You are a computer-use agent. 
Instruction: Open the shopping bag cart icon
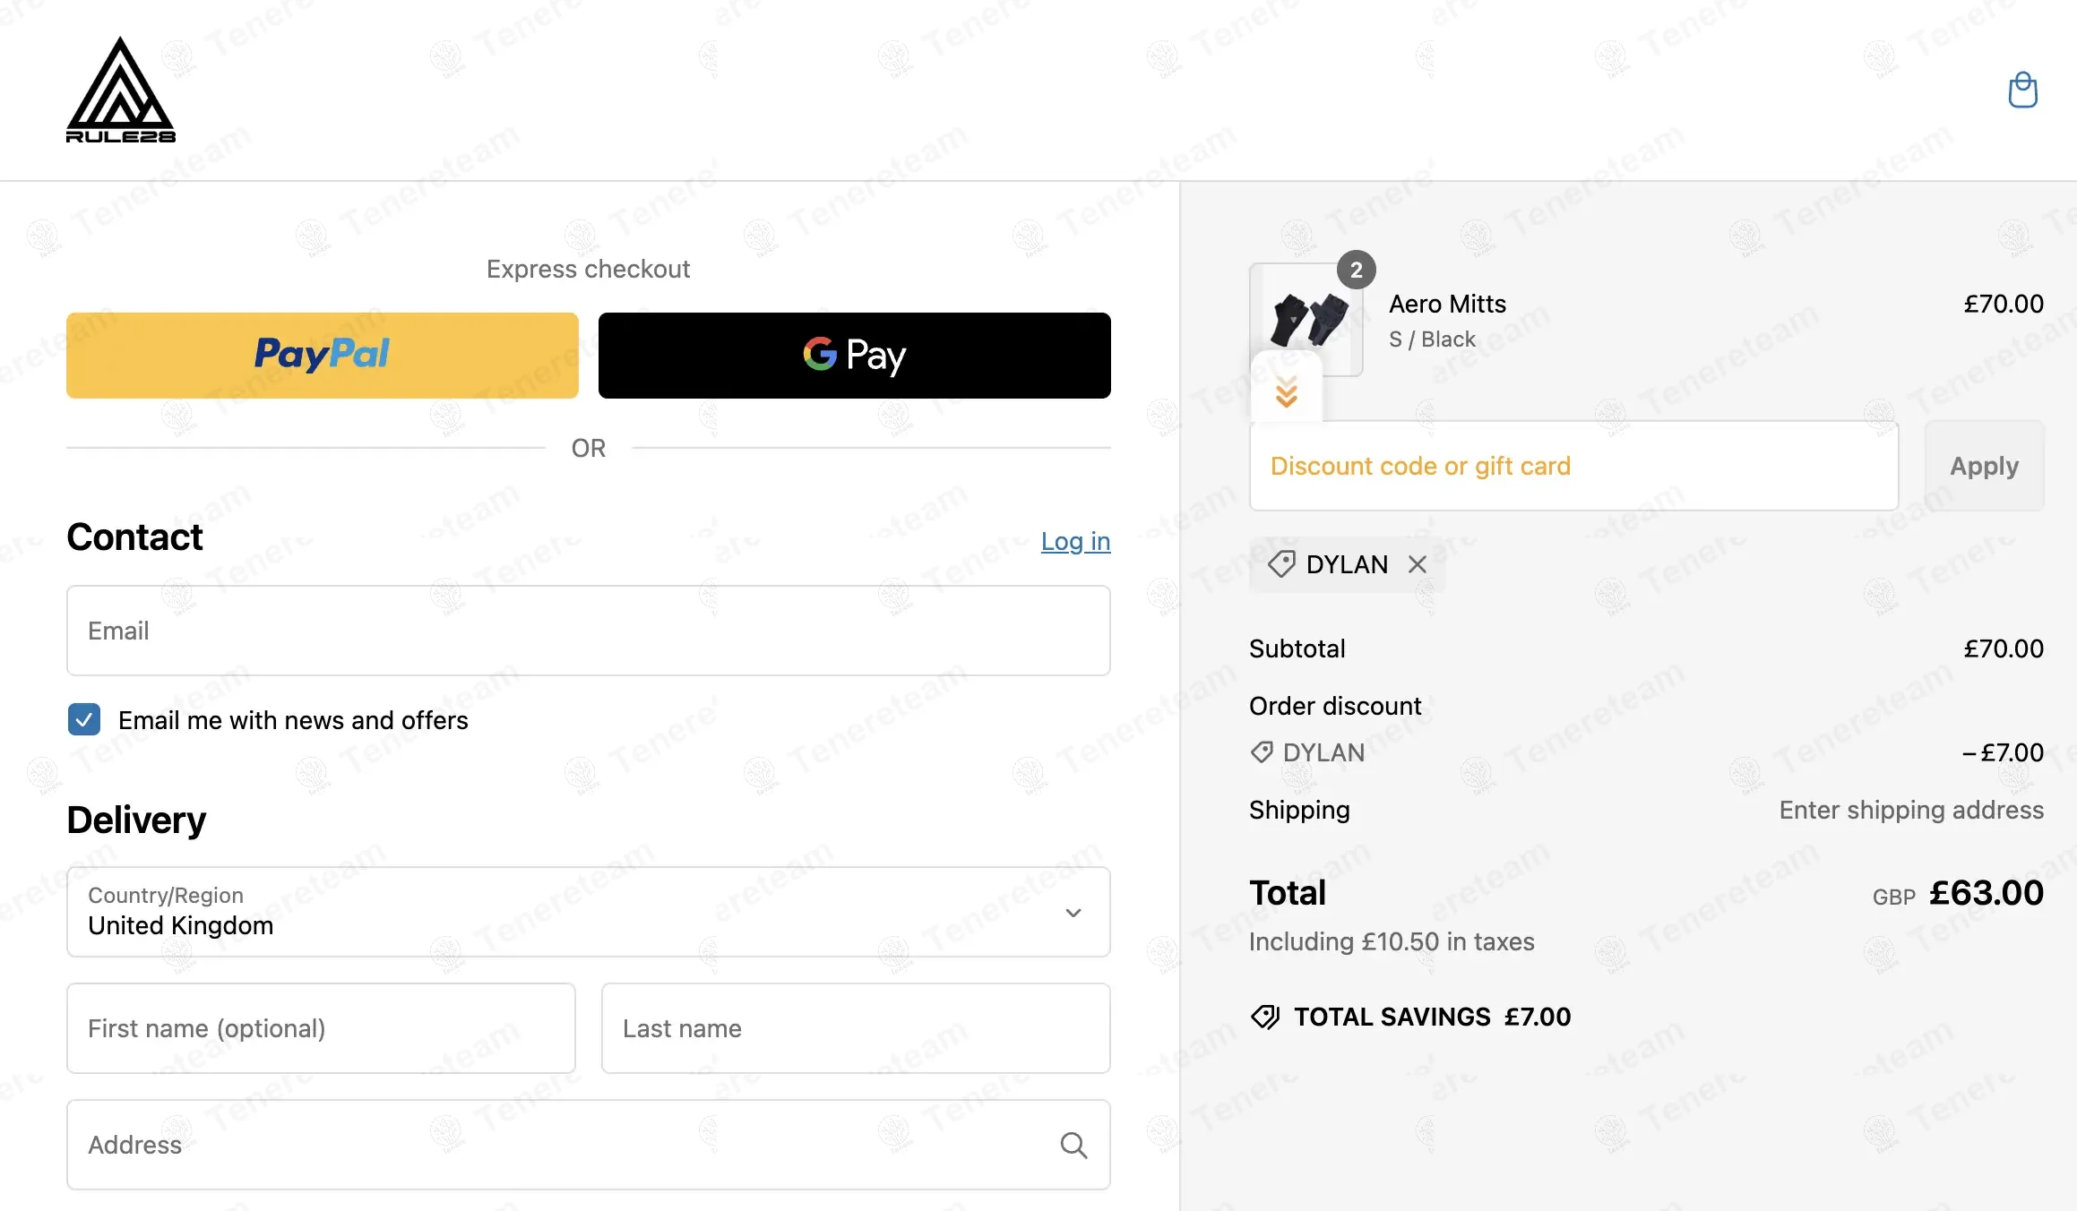2022,90
